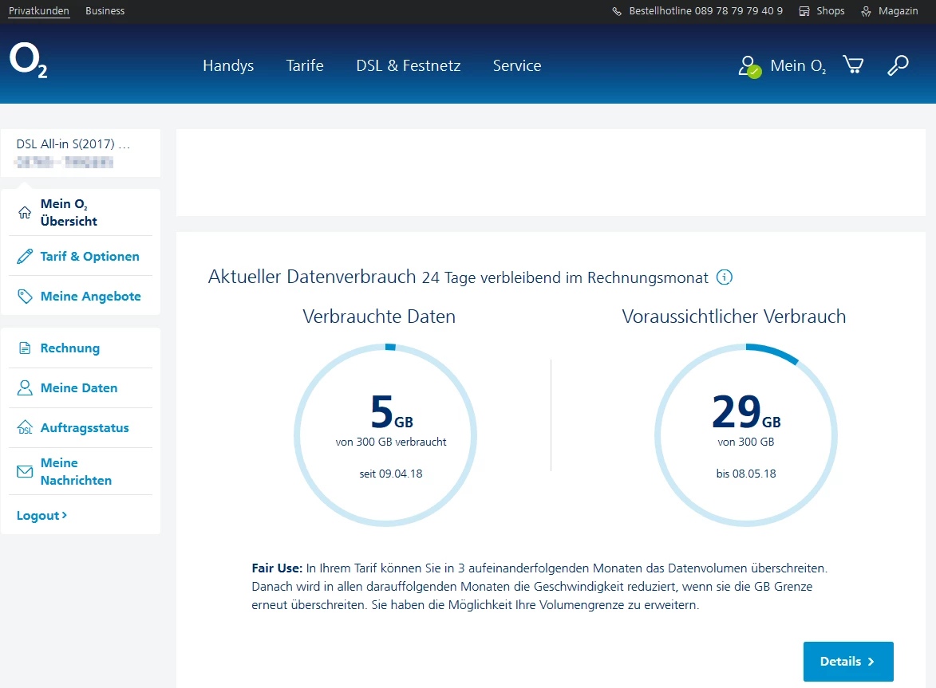
Task: Click the 'Verbrauchte Daten' heading
Action: (x=379, y=316)
